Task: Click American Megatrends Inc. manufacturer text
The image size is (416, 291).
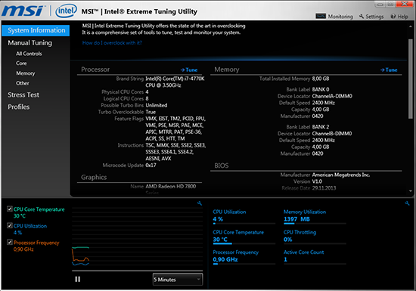Action: (x=341, y=175)
